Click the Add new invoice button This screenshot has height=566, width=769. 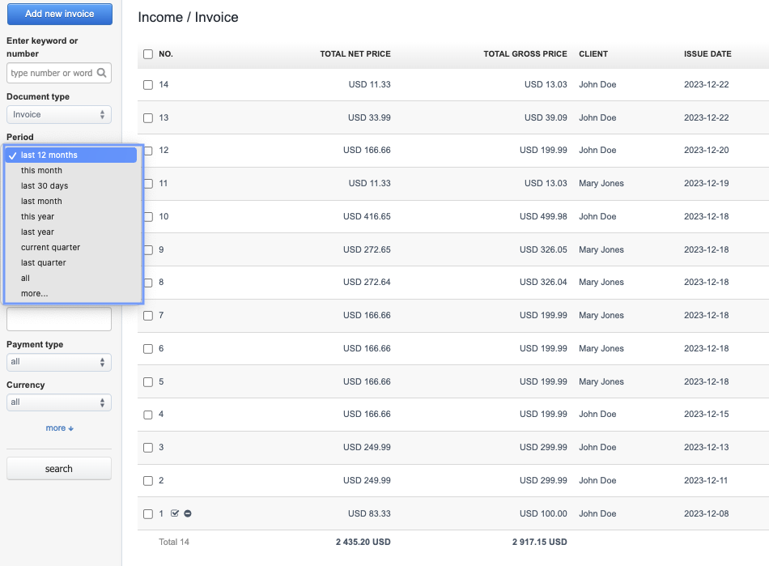click(59, 14)
